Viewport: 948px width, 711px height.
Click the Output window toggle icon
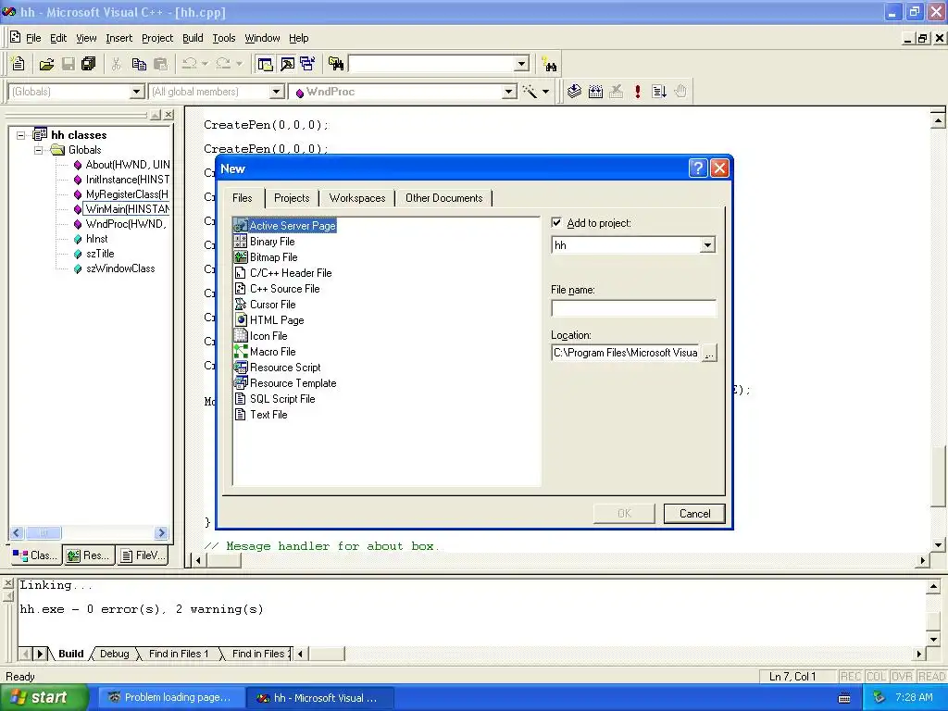287,64
